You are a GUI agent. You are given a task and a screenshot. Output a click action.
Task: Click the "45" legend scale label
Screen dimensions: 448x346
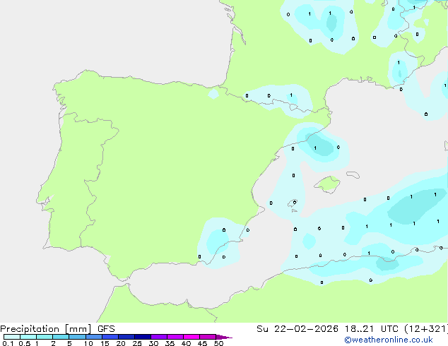click(x=202, y=343)
